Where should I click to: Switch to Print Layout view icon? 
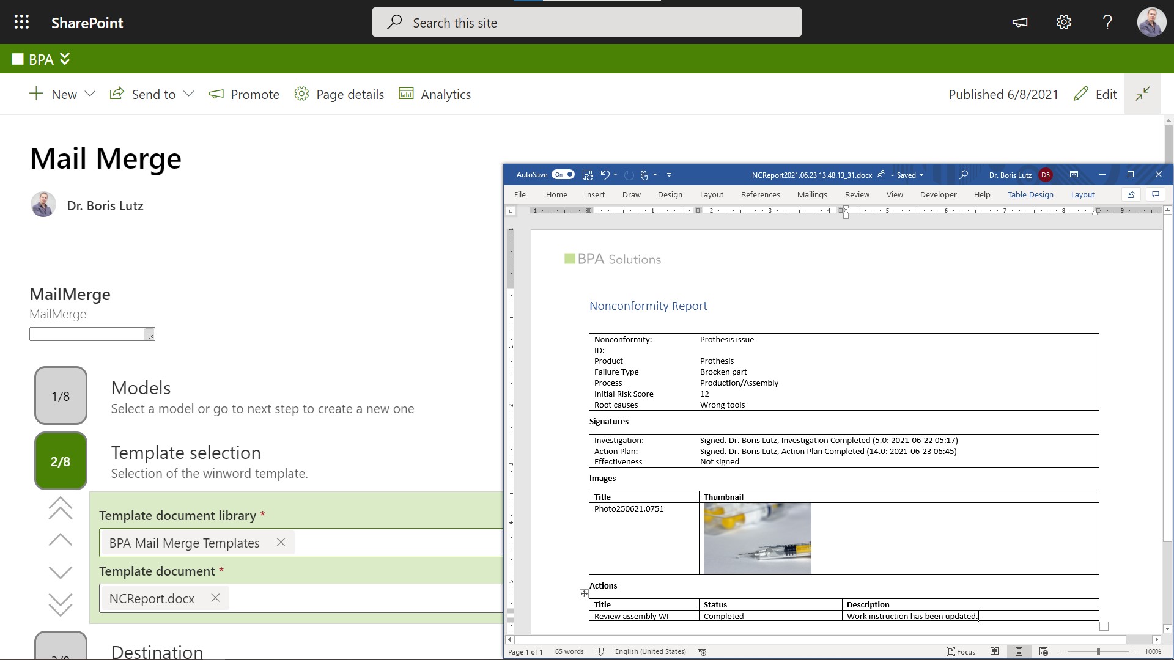pyautogui.click(x=1019, y=651)
